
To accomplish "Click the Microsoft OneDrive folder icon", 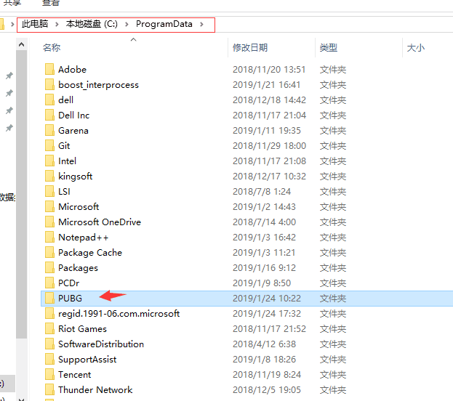I will click(49, 222).
